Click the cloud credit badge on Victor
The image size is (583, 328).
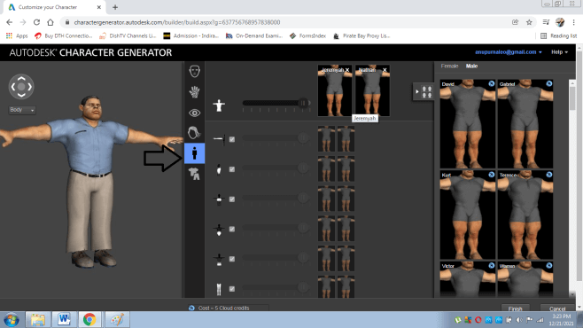[x=491, y=266]
